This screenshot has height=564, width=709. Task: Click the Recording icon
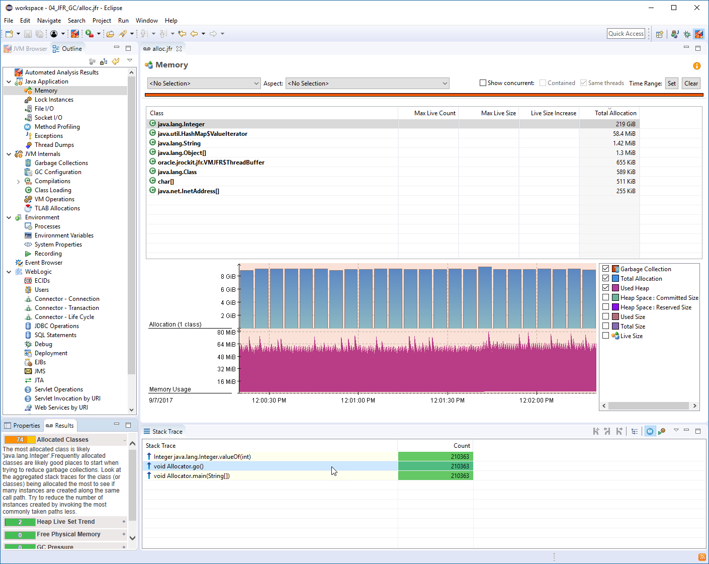[x=28, y=254]
